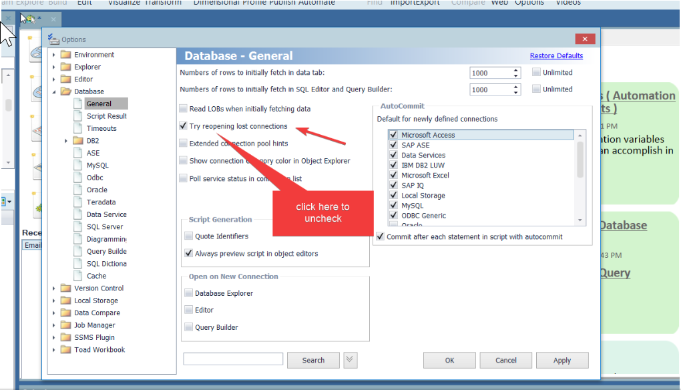The image size is (681, 390).
Task: Click the double-chevron icon beside Search
Action: tap(351, 360)
